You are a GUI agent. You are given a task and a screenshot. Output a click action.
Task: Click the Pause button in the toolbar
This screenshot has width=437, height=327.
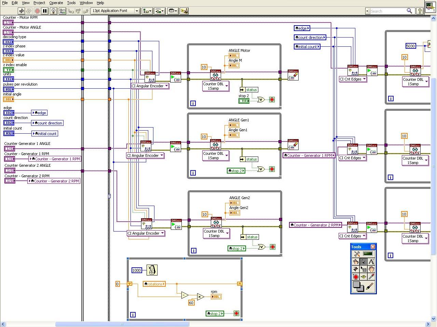click(45, 11)
